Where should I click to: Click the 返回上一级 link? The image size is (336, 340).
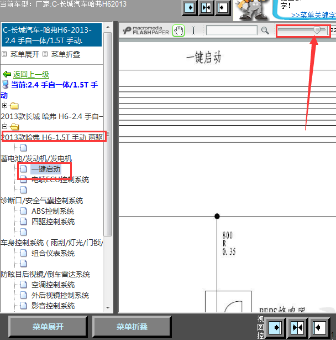[31, 74]
